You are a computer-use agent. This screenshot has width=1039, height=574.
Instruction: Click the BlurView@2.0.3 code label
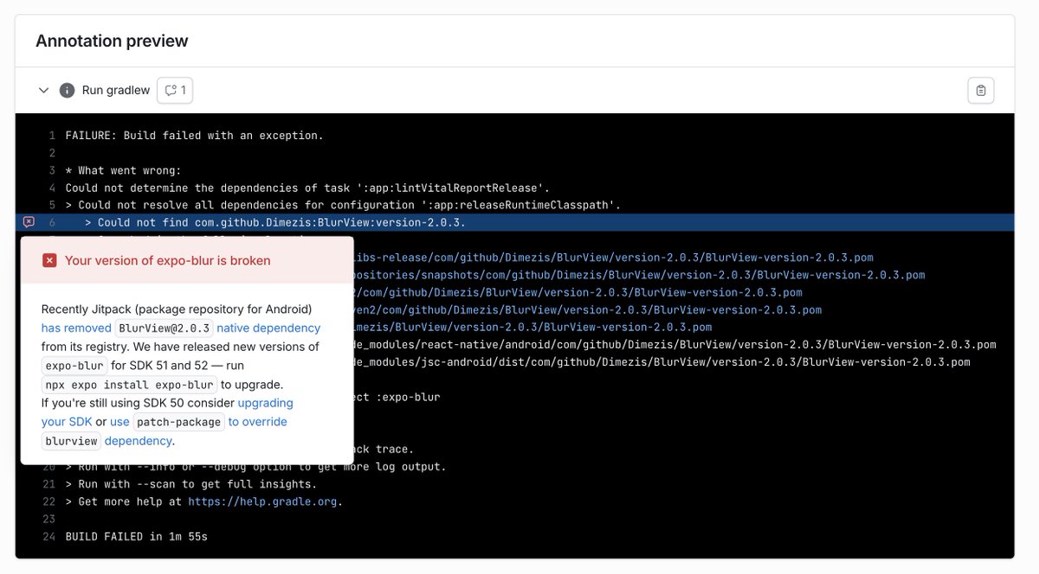coord(164,328)
